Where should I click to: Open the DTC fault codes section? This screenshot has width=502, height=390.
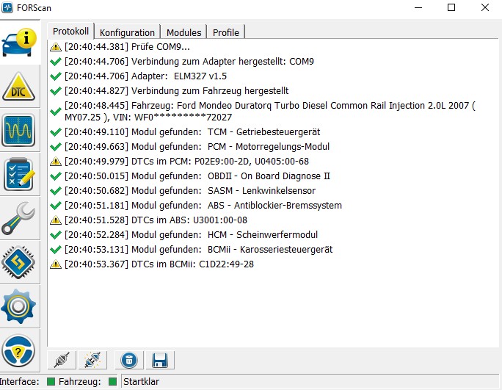tap(21, 87)
